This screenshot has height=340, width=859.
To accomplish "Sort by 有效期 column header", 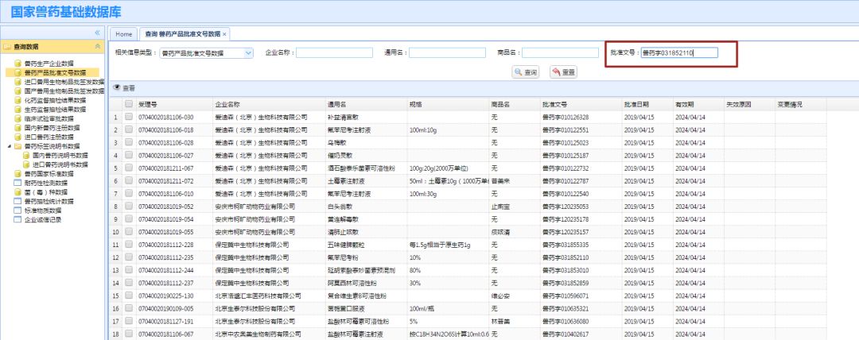I will tap(698, 104).
